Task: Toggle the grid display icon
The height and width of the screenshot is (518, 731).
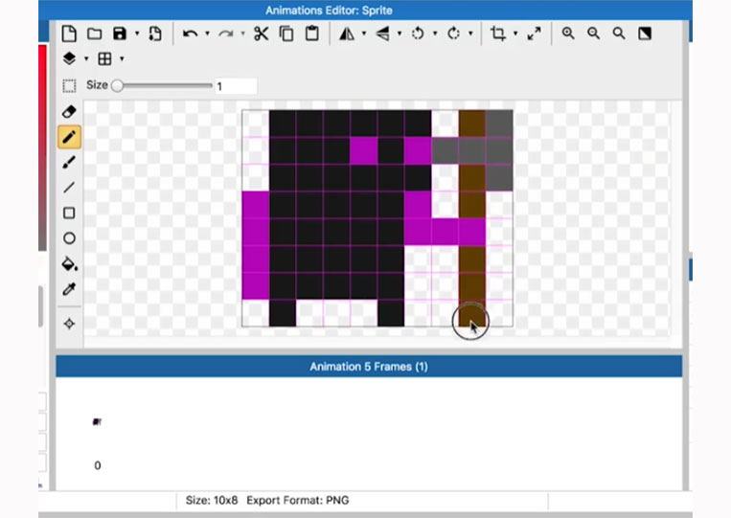Action: (104, 58)
